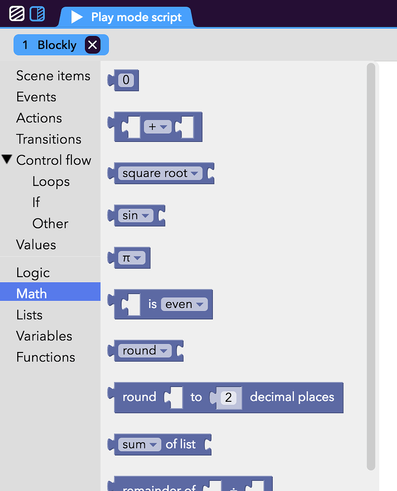Click the 2 decimal places number field
Screen dimensions: 397x491
(x=229, y=397)
